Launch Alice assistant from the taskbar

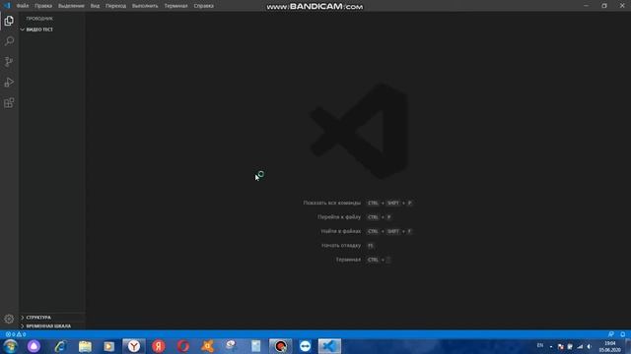(x=34, y=346)
